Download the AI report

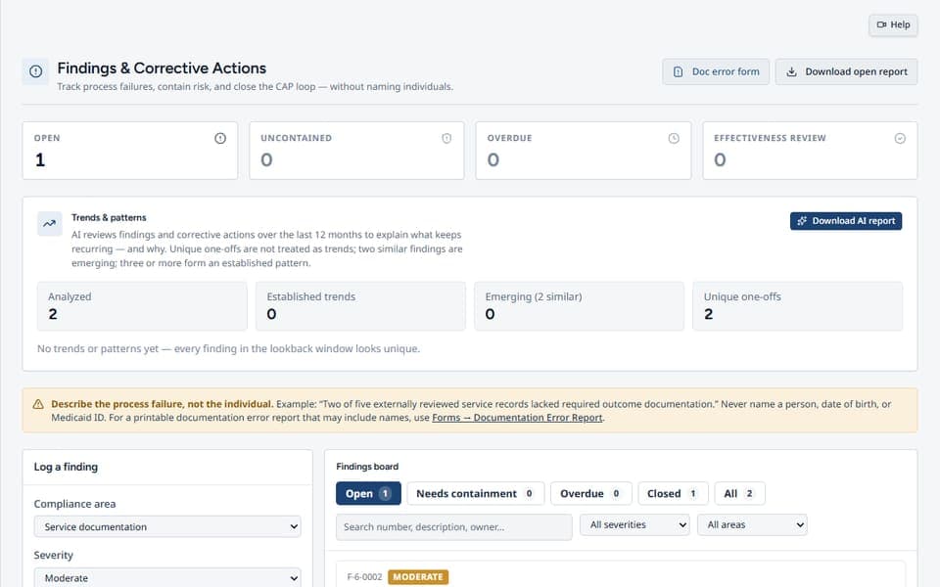tap(846, 221)
